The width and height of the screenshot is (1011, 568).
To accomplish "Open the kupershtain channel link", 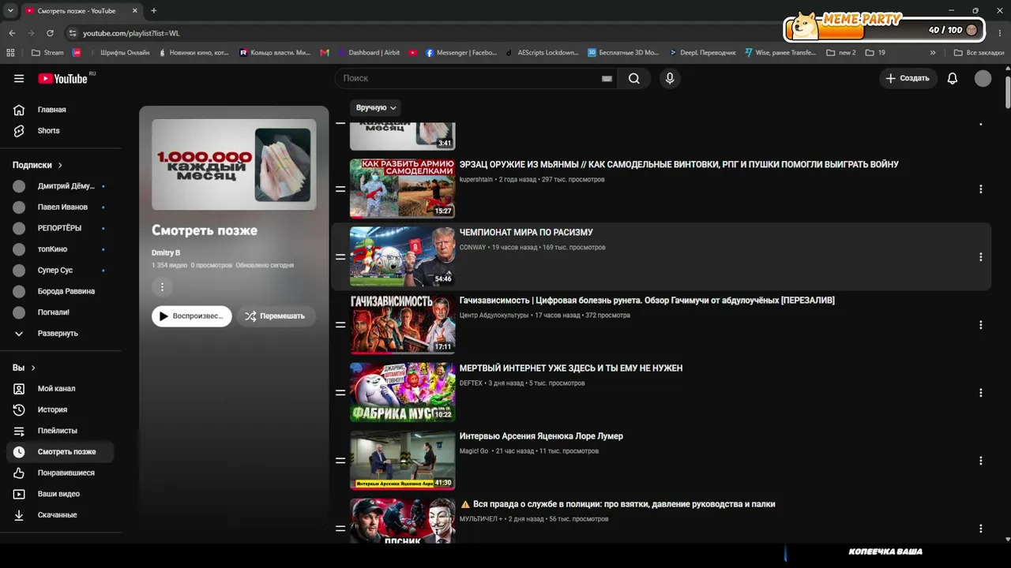I will [476, 180].
